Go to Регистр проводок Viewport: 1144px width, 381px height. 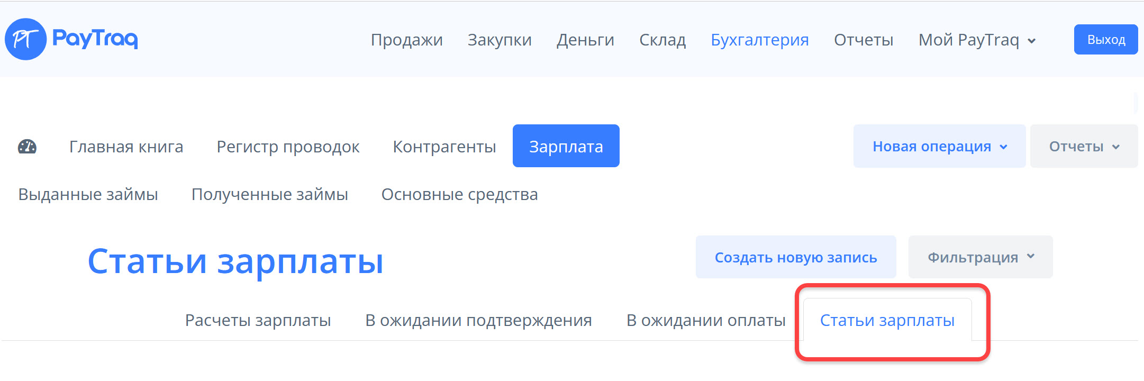(288, 147)
